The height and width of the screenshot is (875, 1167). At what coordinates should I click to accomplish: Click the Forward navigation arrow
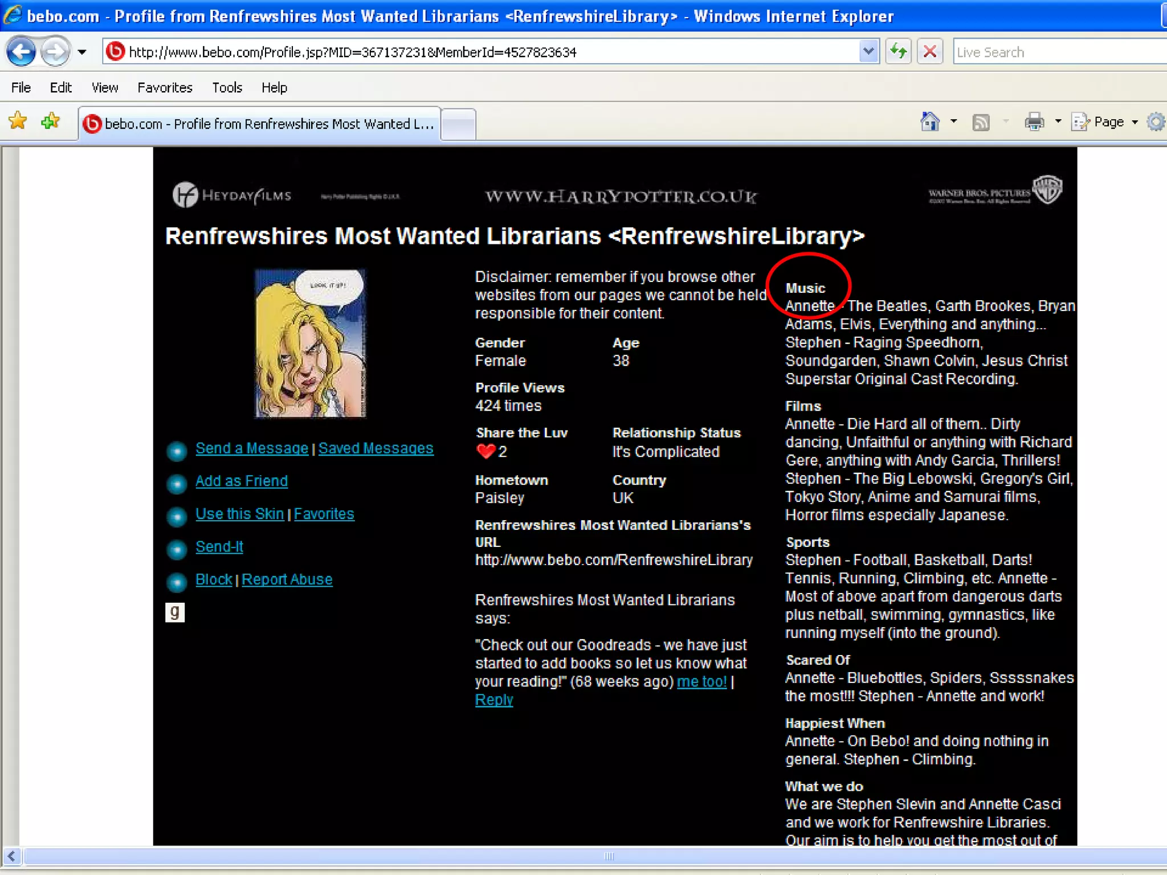[x=55, y=52]
